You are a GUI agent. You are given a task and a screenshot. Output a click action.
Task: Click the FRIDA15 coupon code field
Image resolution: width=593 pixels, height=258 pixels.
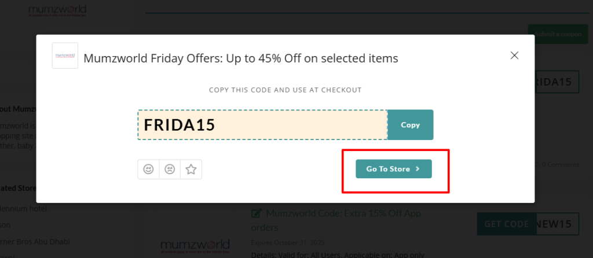pos(262,125)
